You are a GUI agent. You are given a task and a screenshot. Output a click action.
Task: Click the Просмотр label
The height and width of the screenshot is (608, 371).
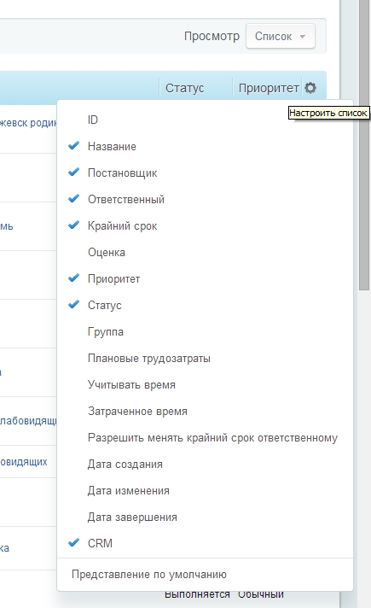point(212,36)
